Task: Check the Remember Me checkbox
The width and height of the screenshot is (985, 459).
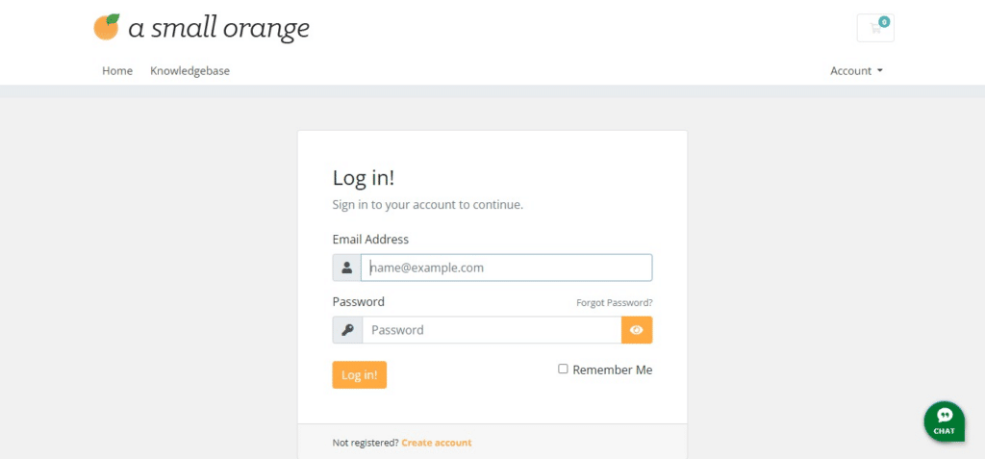Action: 563,370
